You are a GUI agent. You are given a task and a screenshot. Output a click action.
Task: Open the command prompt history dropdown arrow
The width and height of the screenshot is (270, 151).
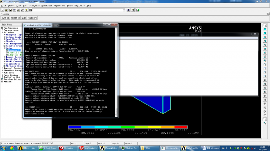point(124,10)
